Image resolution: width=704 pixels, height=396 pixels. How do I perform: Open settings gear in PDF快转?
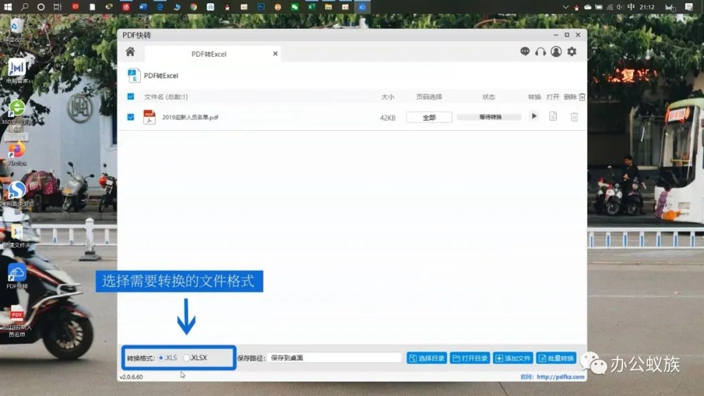click(572, 51)
